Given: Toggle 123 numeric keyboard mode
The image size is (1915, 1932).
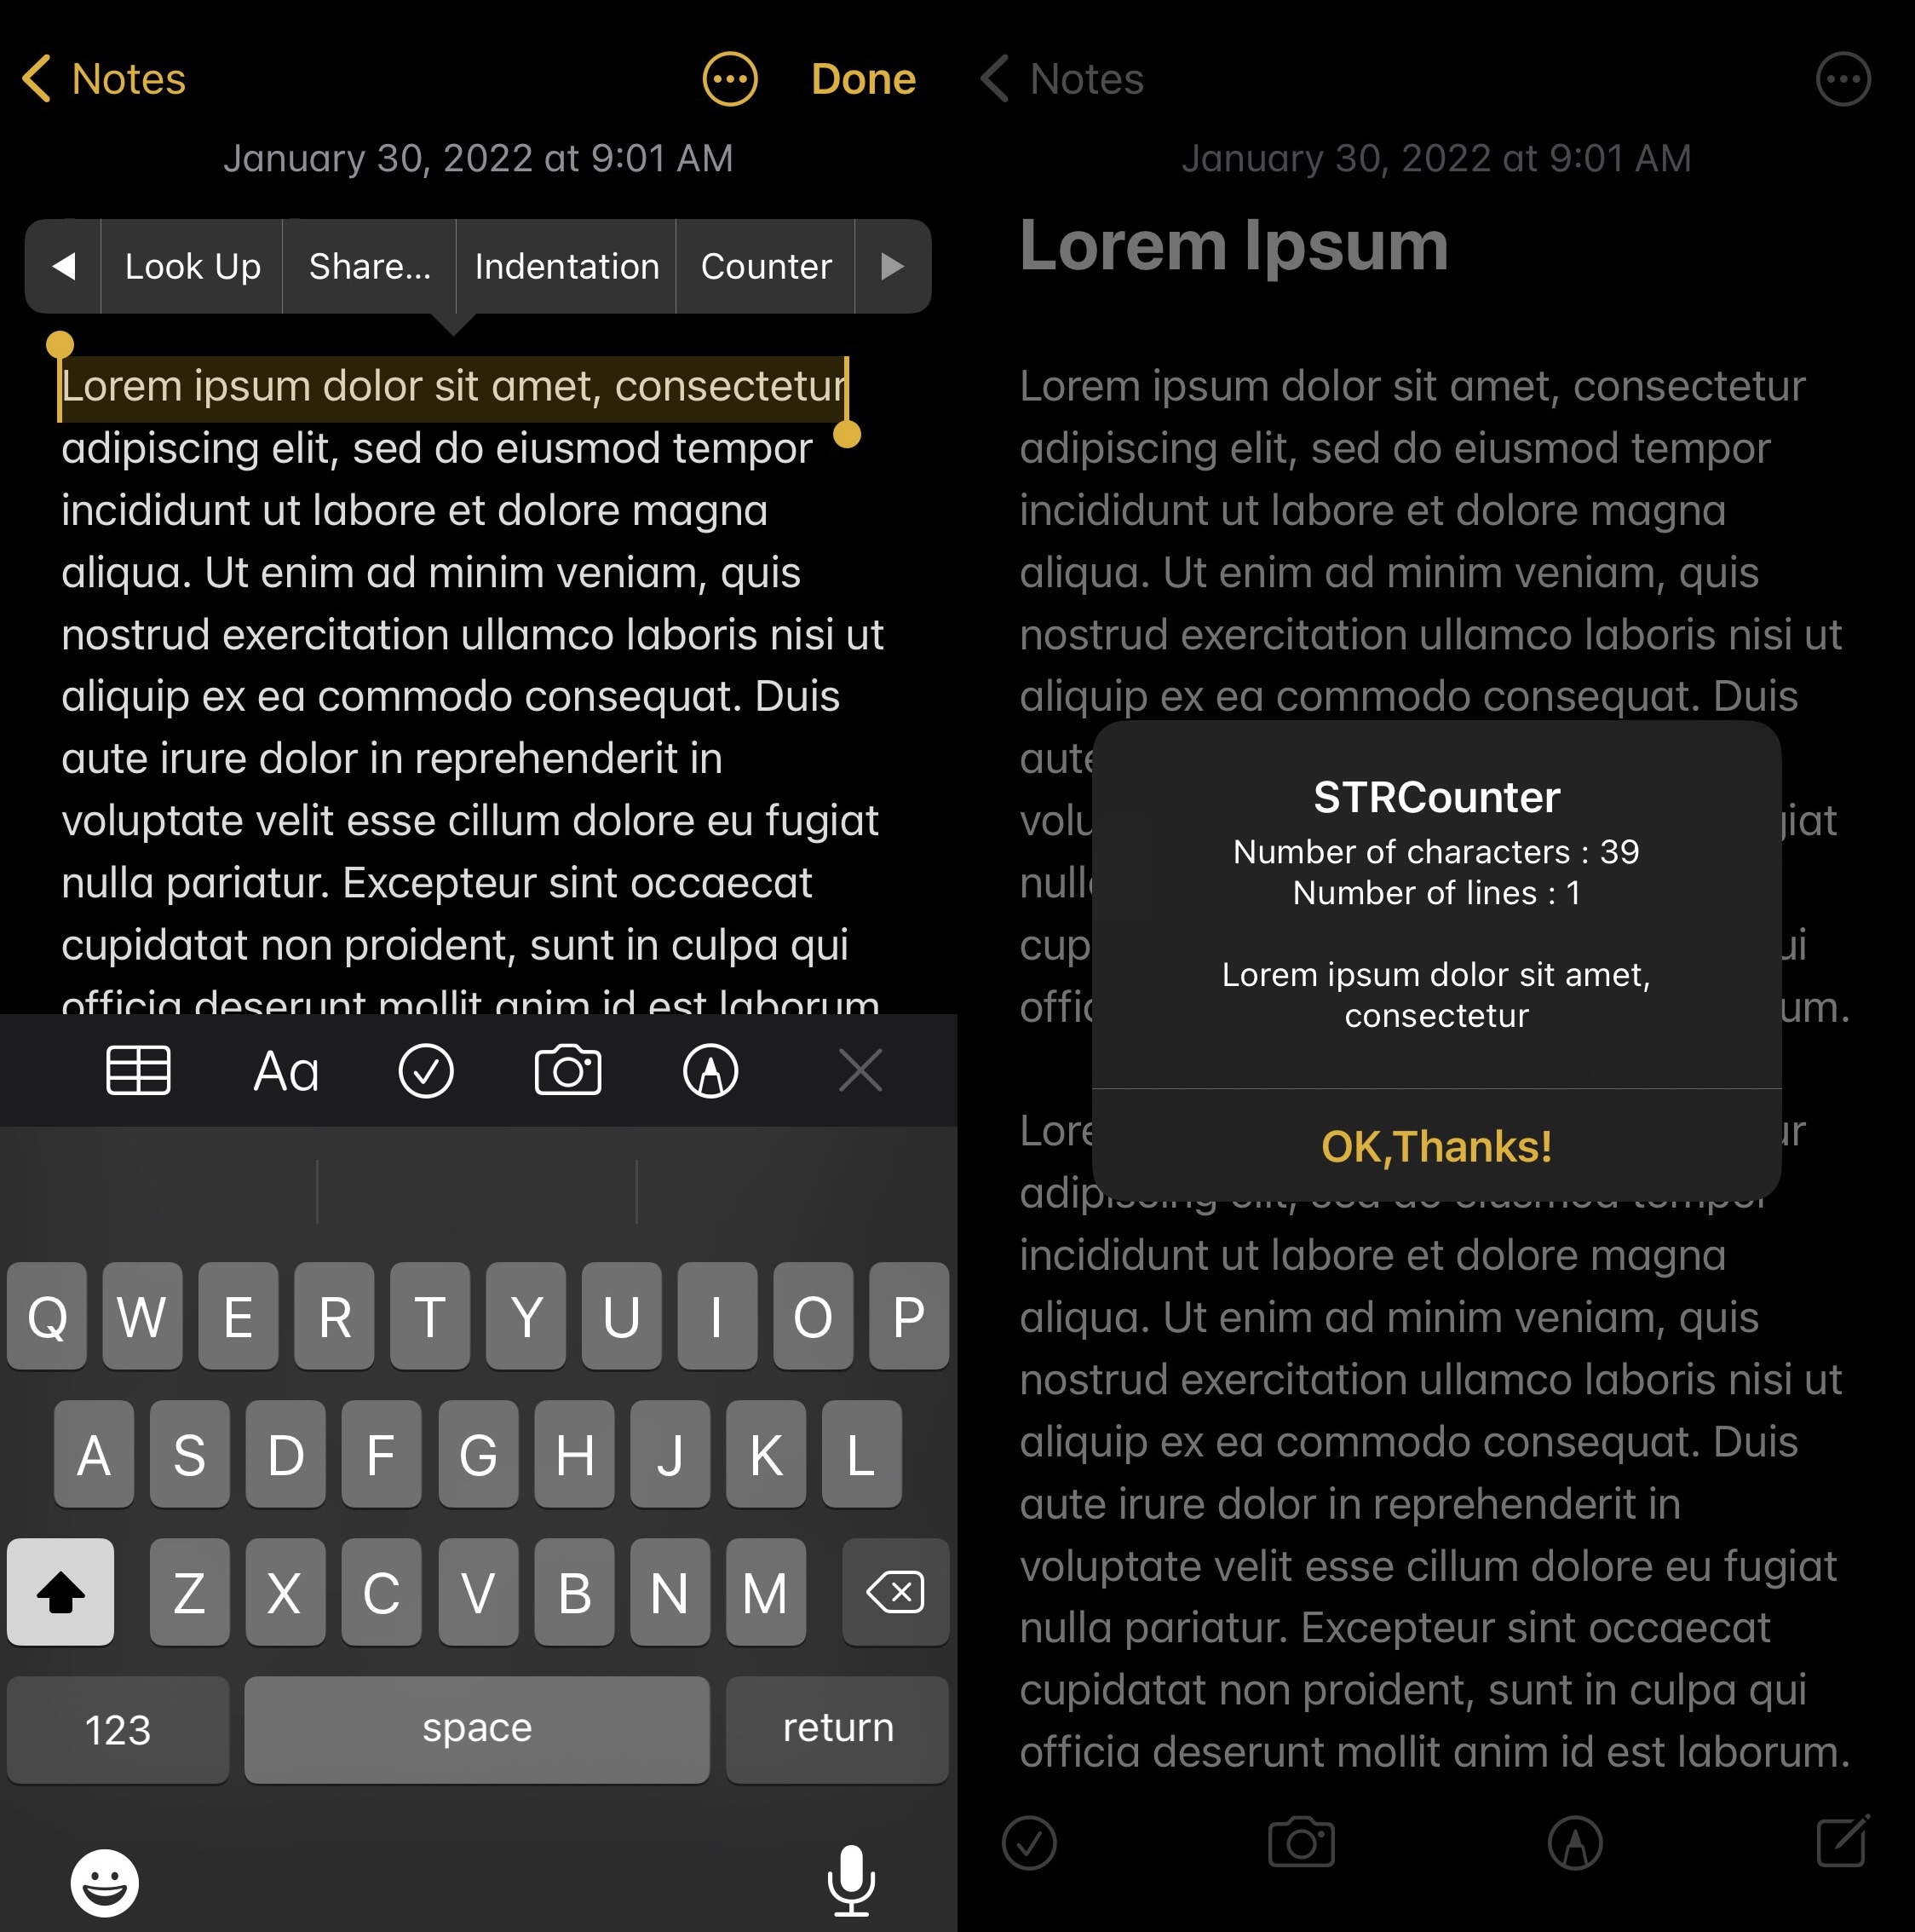Looking at the screenshot, I should 118,1725.
